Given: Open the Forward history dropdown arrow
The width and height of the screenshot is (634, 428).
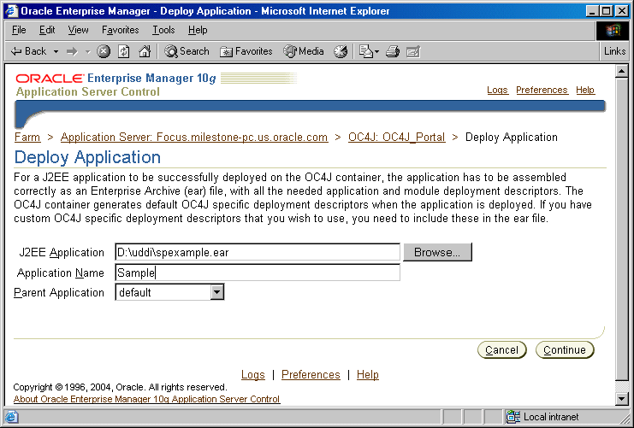Looking at the screenshot, I should (x=87, y=51).
